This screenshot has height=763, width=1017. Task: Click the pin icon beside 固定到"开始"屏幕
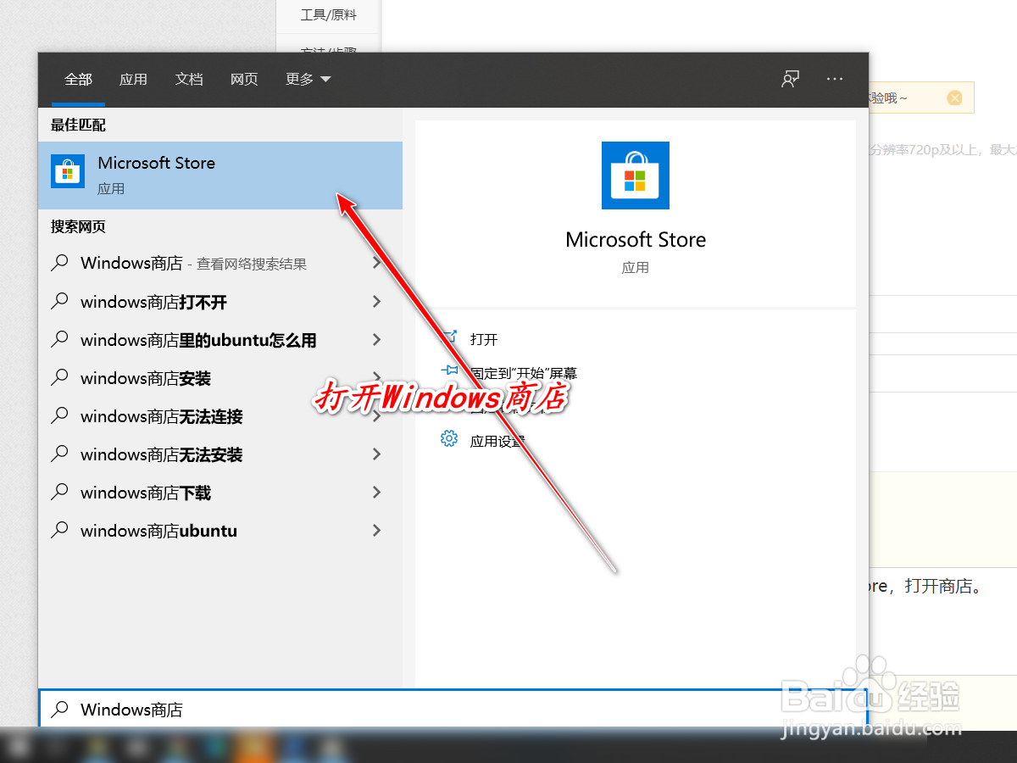pos(449,370)
